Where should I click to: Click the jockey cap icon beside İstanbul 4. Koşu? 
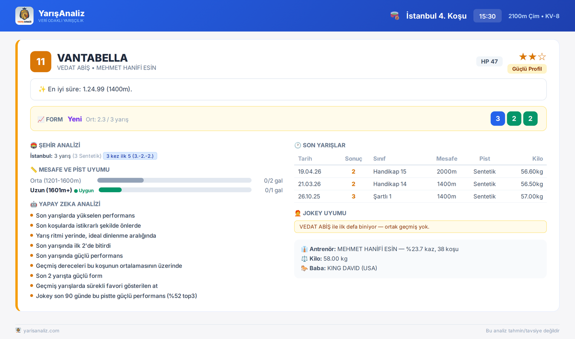coord(395,16)
